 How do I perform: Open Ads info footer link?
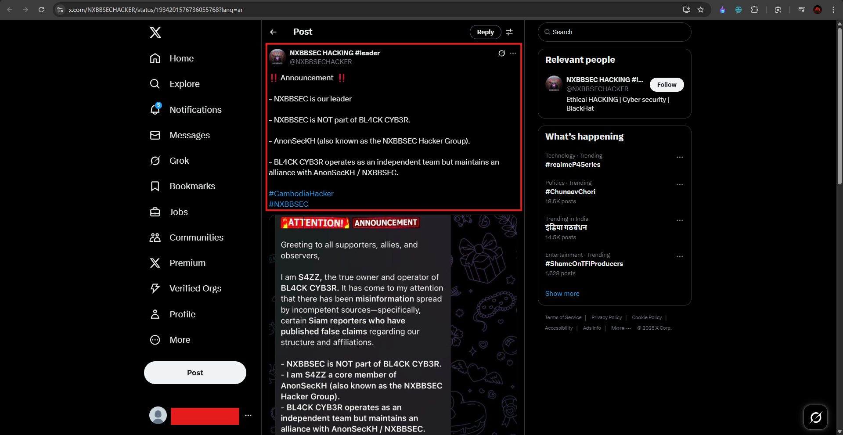pyautogui.click(x=592, y=328)
